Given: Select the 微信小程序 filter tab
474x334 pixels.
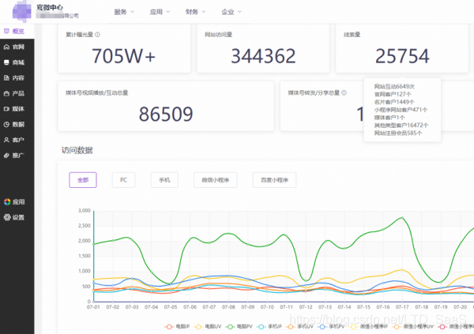Looking at the screenshot, I should (x=216, y=180).
